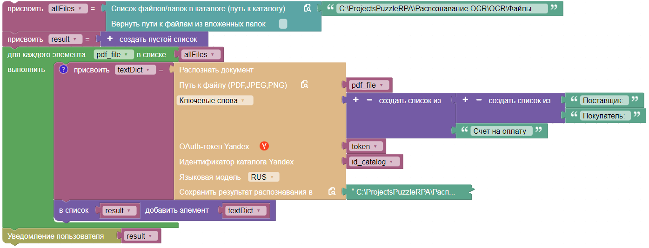Click Языковая модель label
This screenshot has width=649, height=248.
coord(210,177)
